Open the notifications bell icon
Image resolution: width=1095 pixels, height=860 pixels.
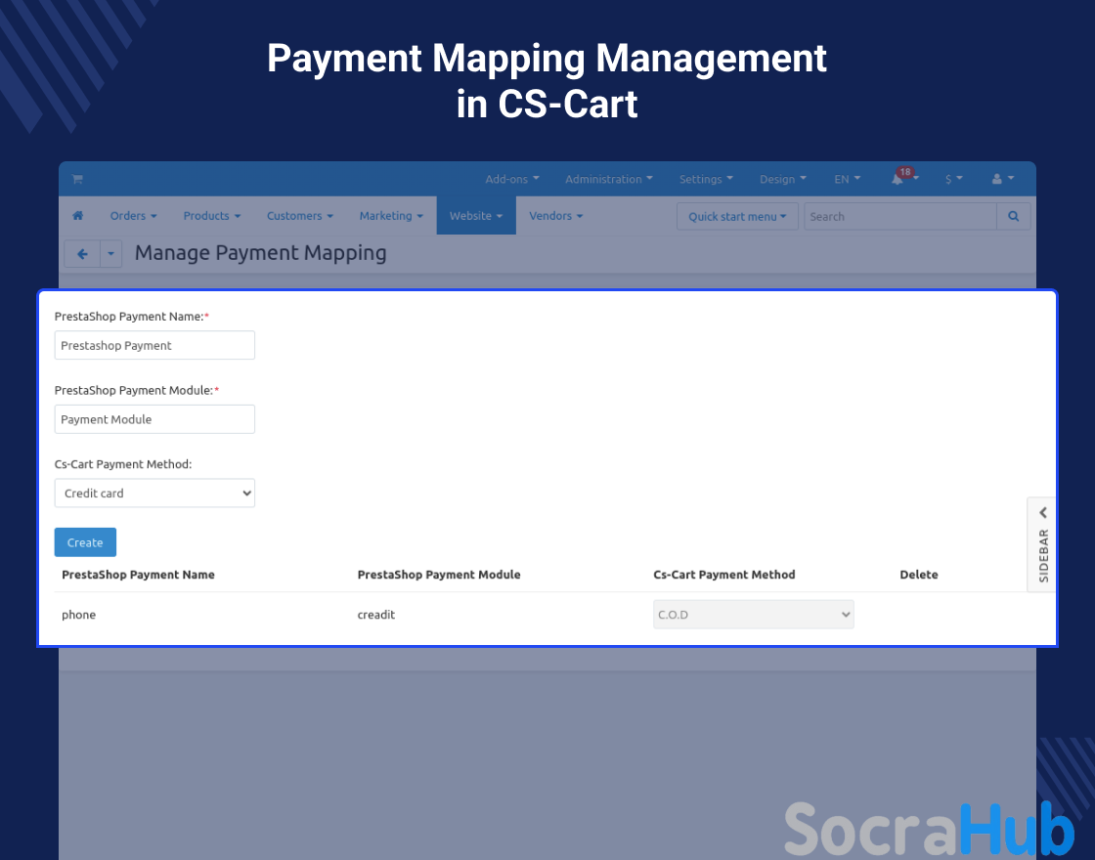click(x=898, y=180)
